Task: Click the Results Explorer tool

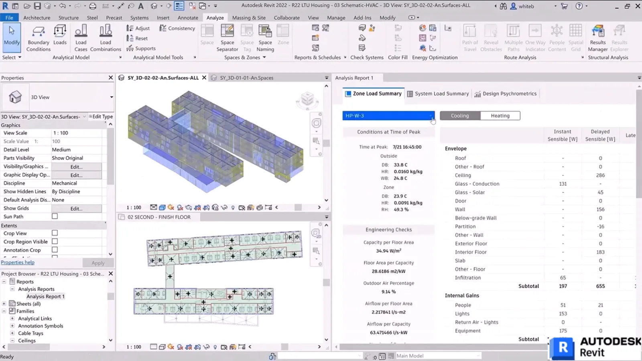Action: click(x=619, y=38)
